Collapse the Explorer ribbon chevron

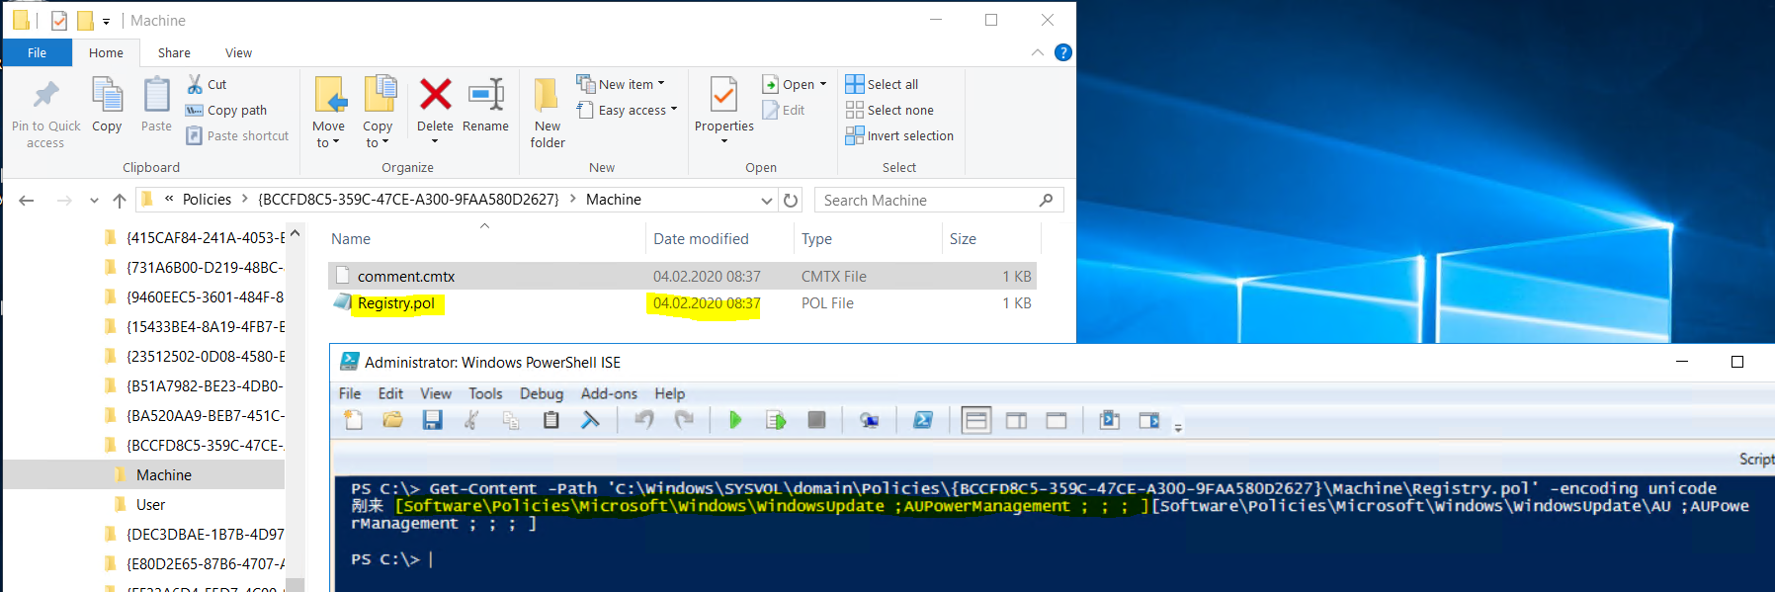1037,52
